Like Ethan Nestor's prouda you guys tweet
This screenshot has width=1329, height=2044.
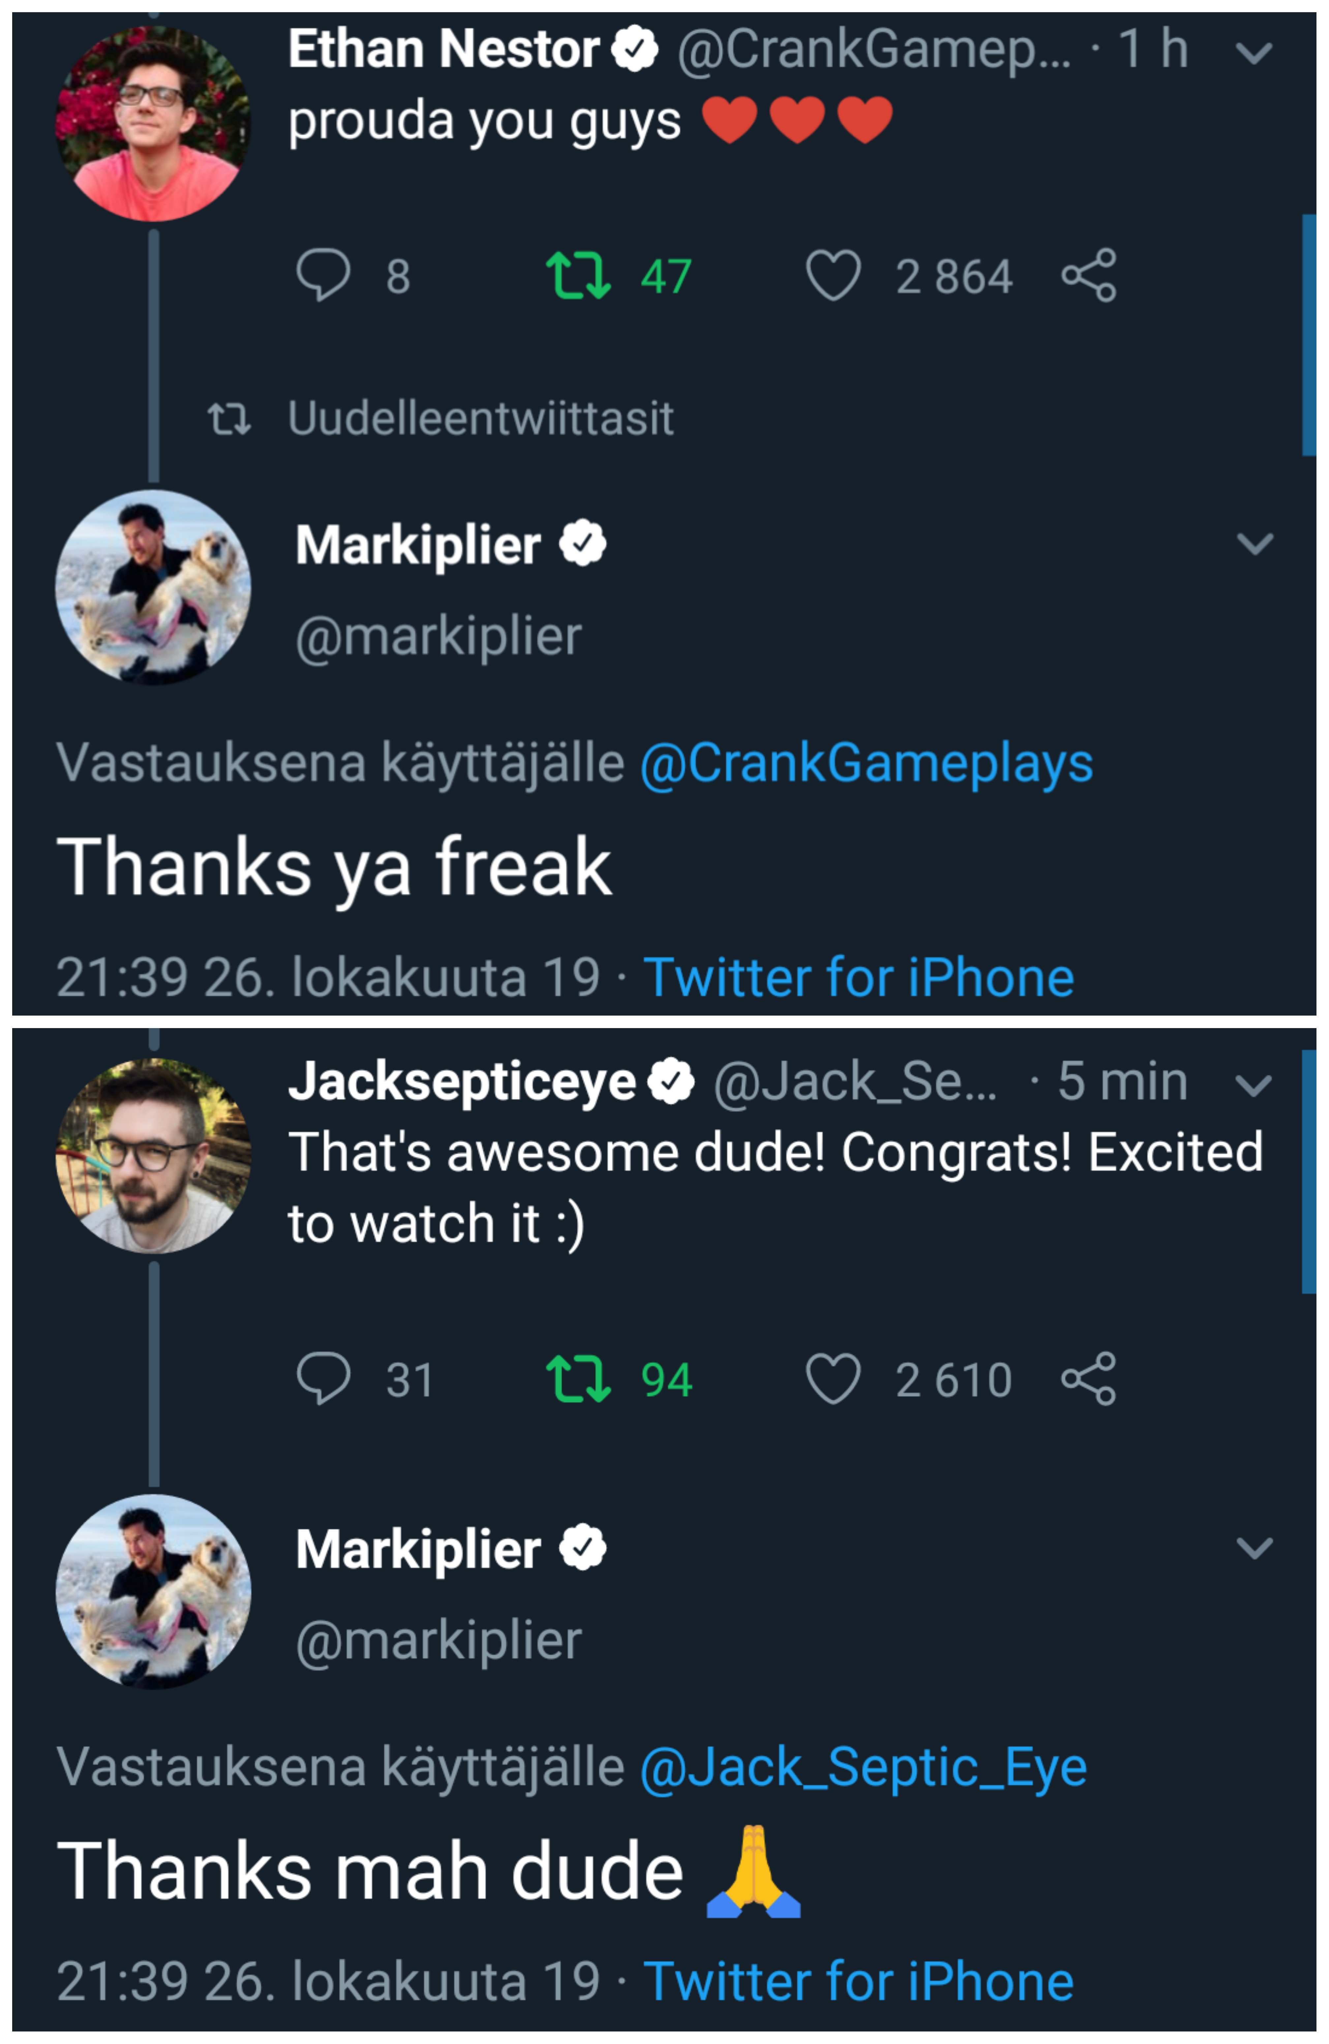click(832, 276)
